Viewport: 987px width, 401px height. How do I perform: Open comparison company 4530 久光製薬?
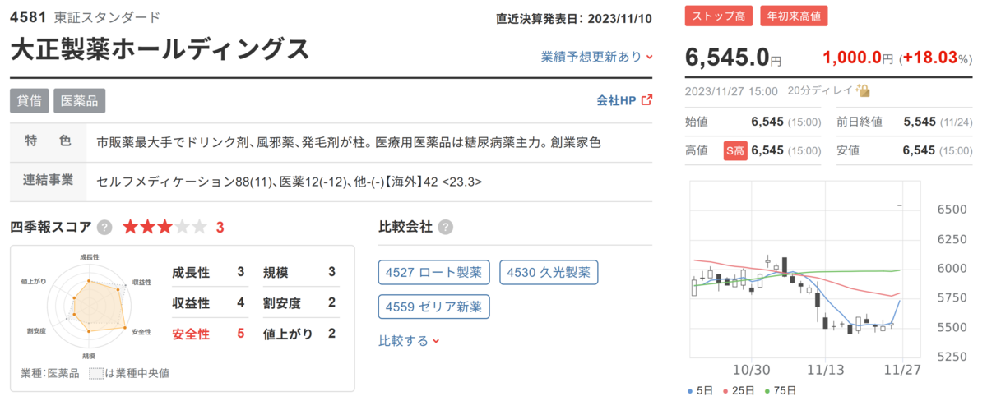click(x=549, y=273)
